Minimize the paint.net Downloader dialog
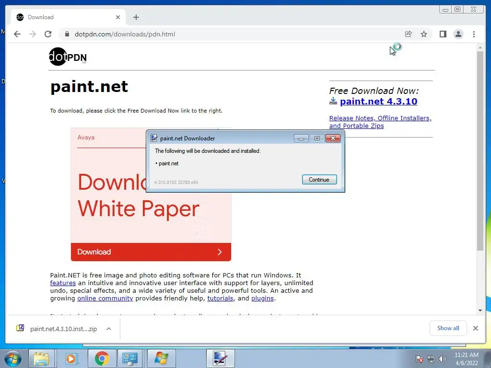This screenshot has width=491, height=368. [301, 138]
